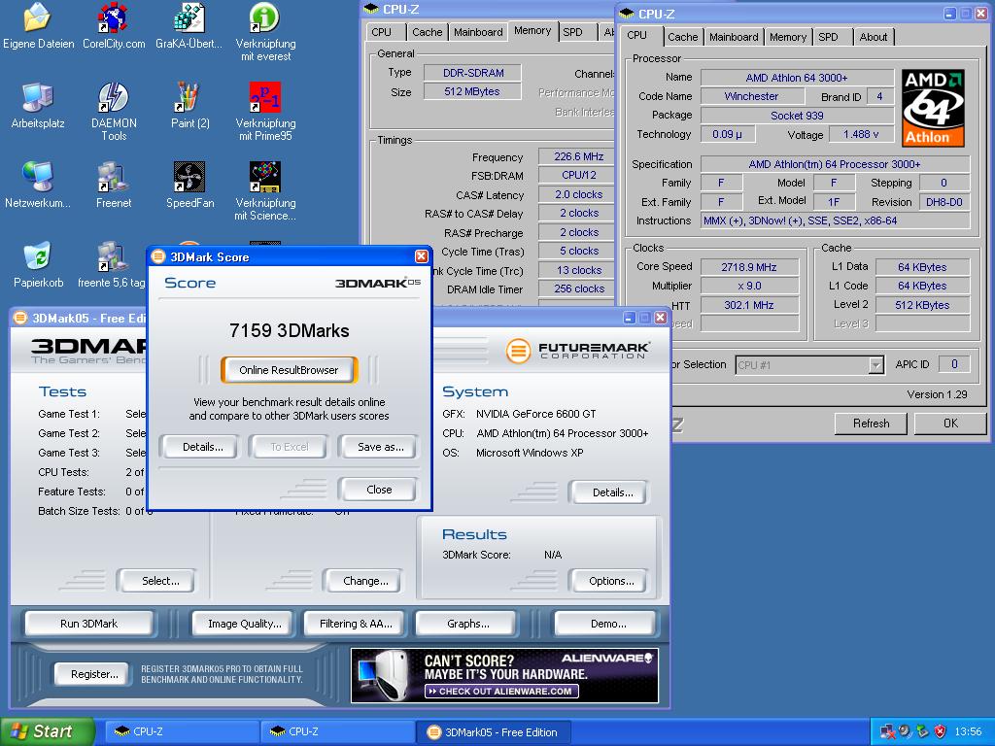Click the 3DMark Score dialog title icon
The image size is (995, 746).
coord(158,256)
